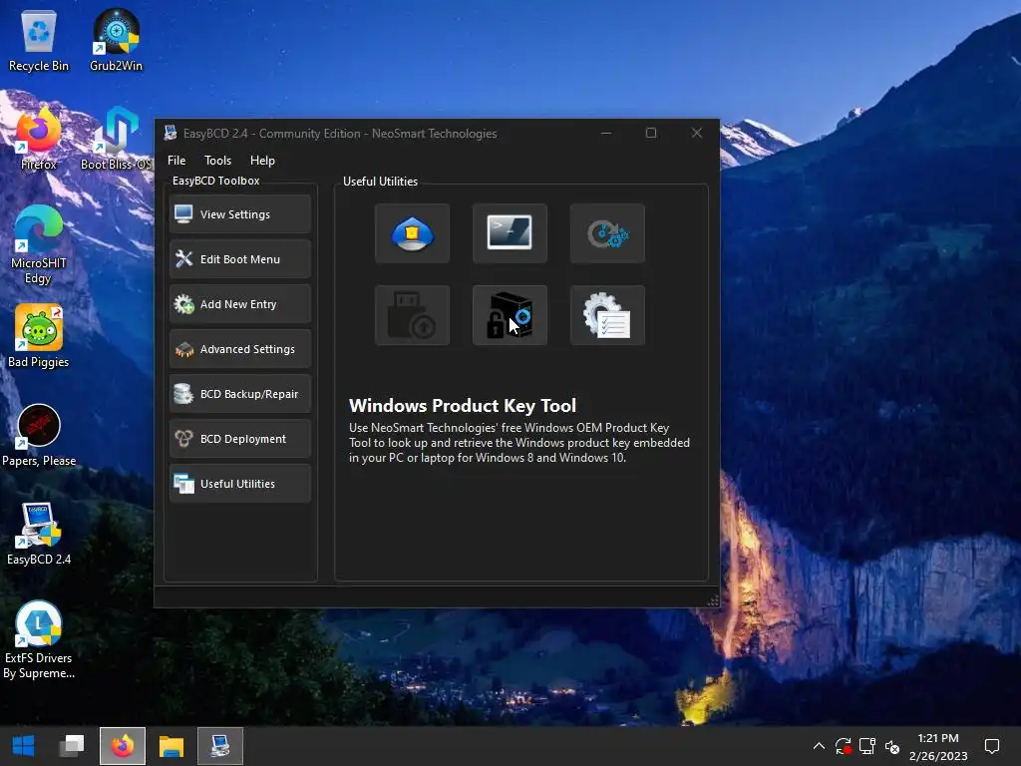Open the taskbar clock showing 1:21 PM

pos(938,746)
